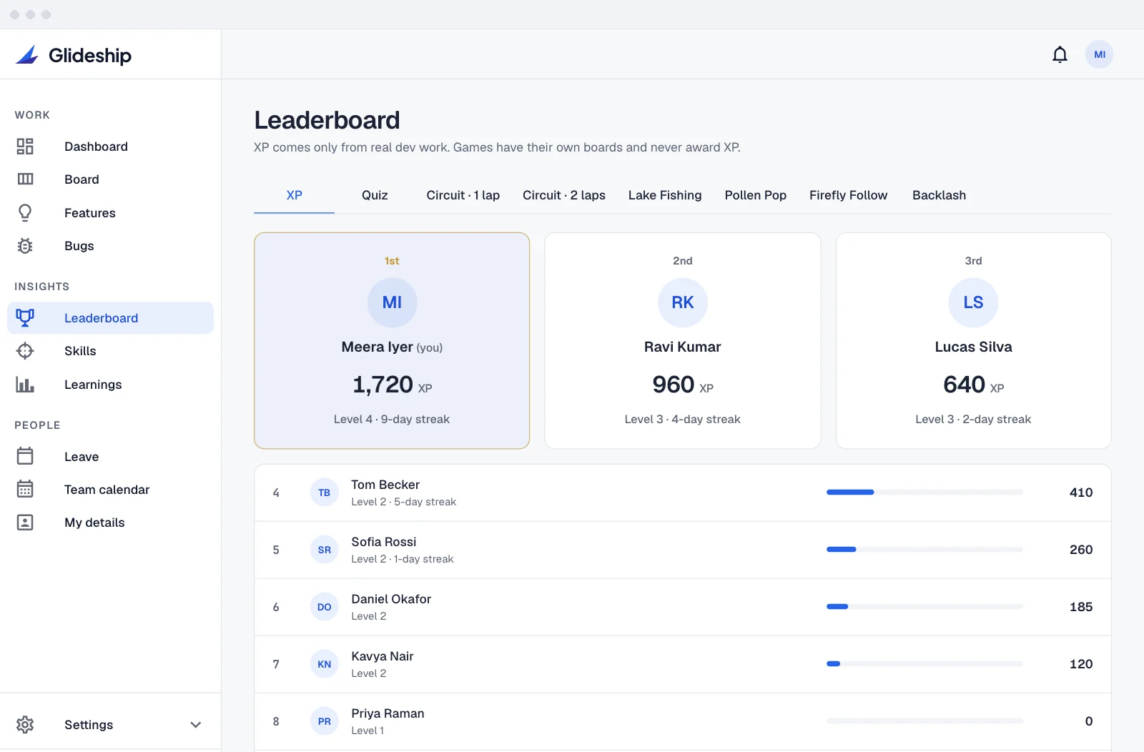Screen dimensions: 1144x752
Task: Click the "Level 2 · 1-day streak" text
Action: click(403, 559)
